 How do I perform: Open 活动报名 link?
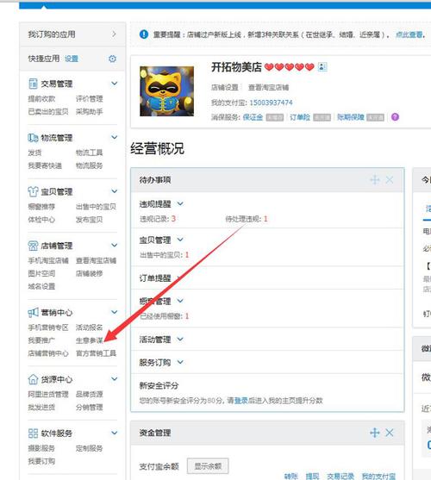point(89,327)
